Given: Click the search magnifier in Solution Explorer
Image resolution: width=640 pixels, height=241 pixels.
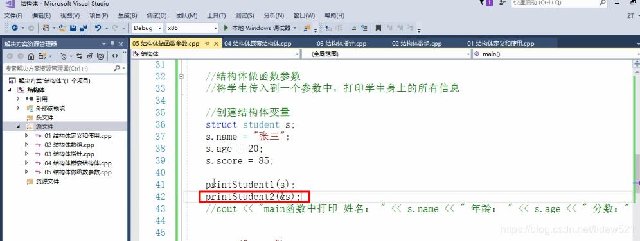Looking at the screenshot, I should (117, 68).
